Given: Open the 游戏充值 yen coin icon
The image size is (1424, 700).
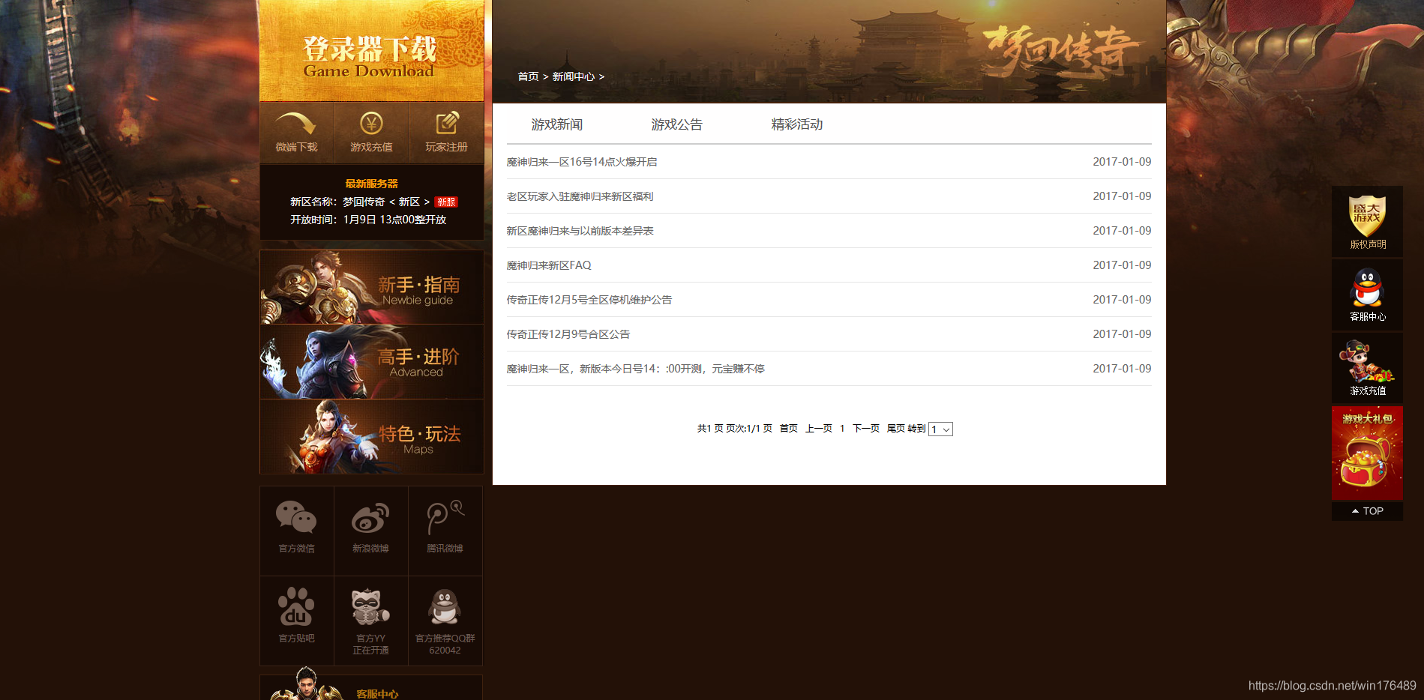Looking at the screenshot, I should (x=371, y=133).
